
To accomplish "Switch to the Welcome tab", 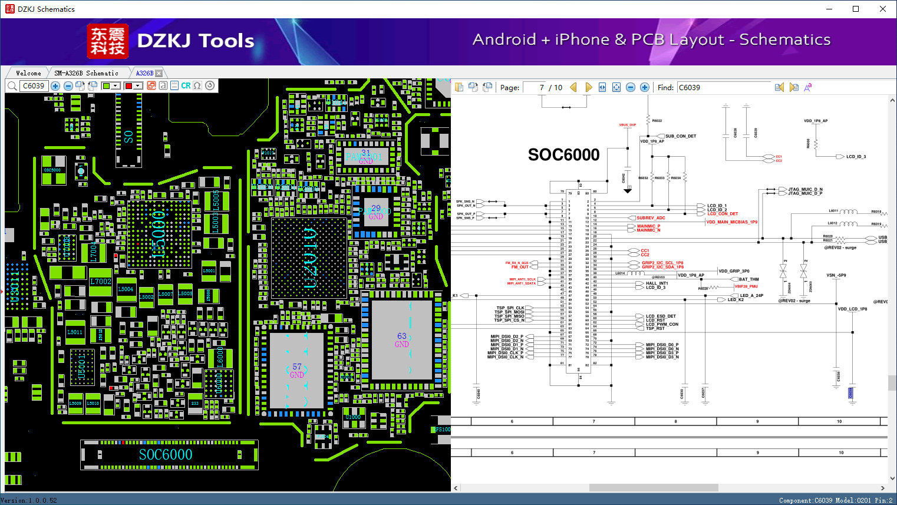I will click(x=28, y=73).
